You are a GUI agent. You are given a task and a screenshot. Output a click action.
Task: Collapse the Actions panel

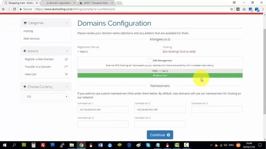[66, 51]
